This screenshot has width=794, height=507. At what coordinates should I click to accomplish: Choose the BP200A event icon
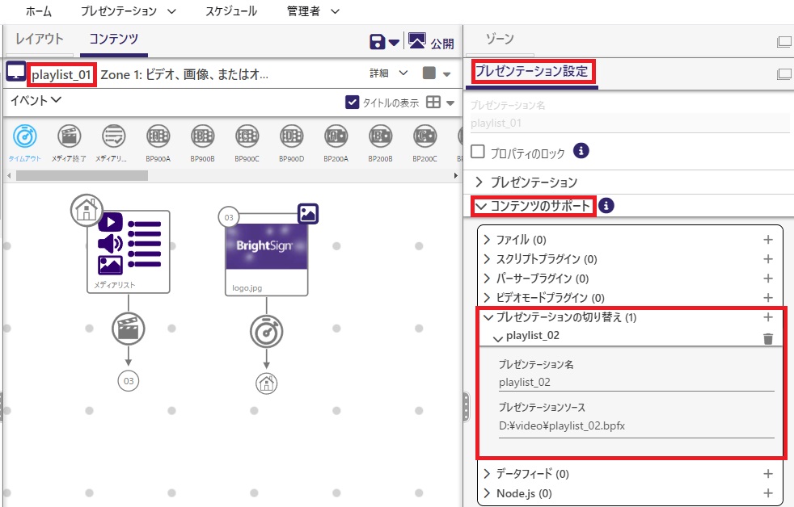pyautogui.click(x=336, y=137)
